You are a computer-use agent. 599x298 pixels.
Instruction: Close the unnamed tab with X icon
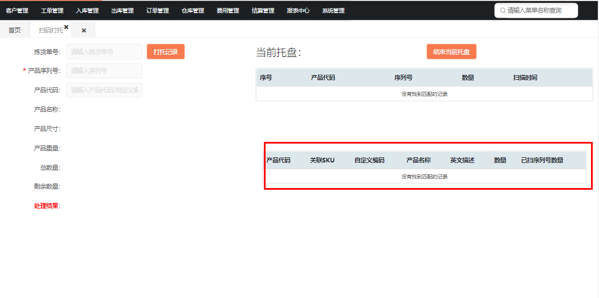(x=84, y=31)
